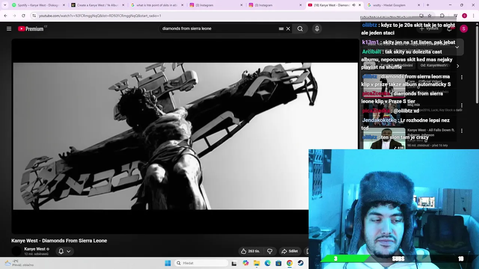Collapse the playlist panel chevron

pos(457,47)
